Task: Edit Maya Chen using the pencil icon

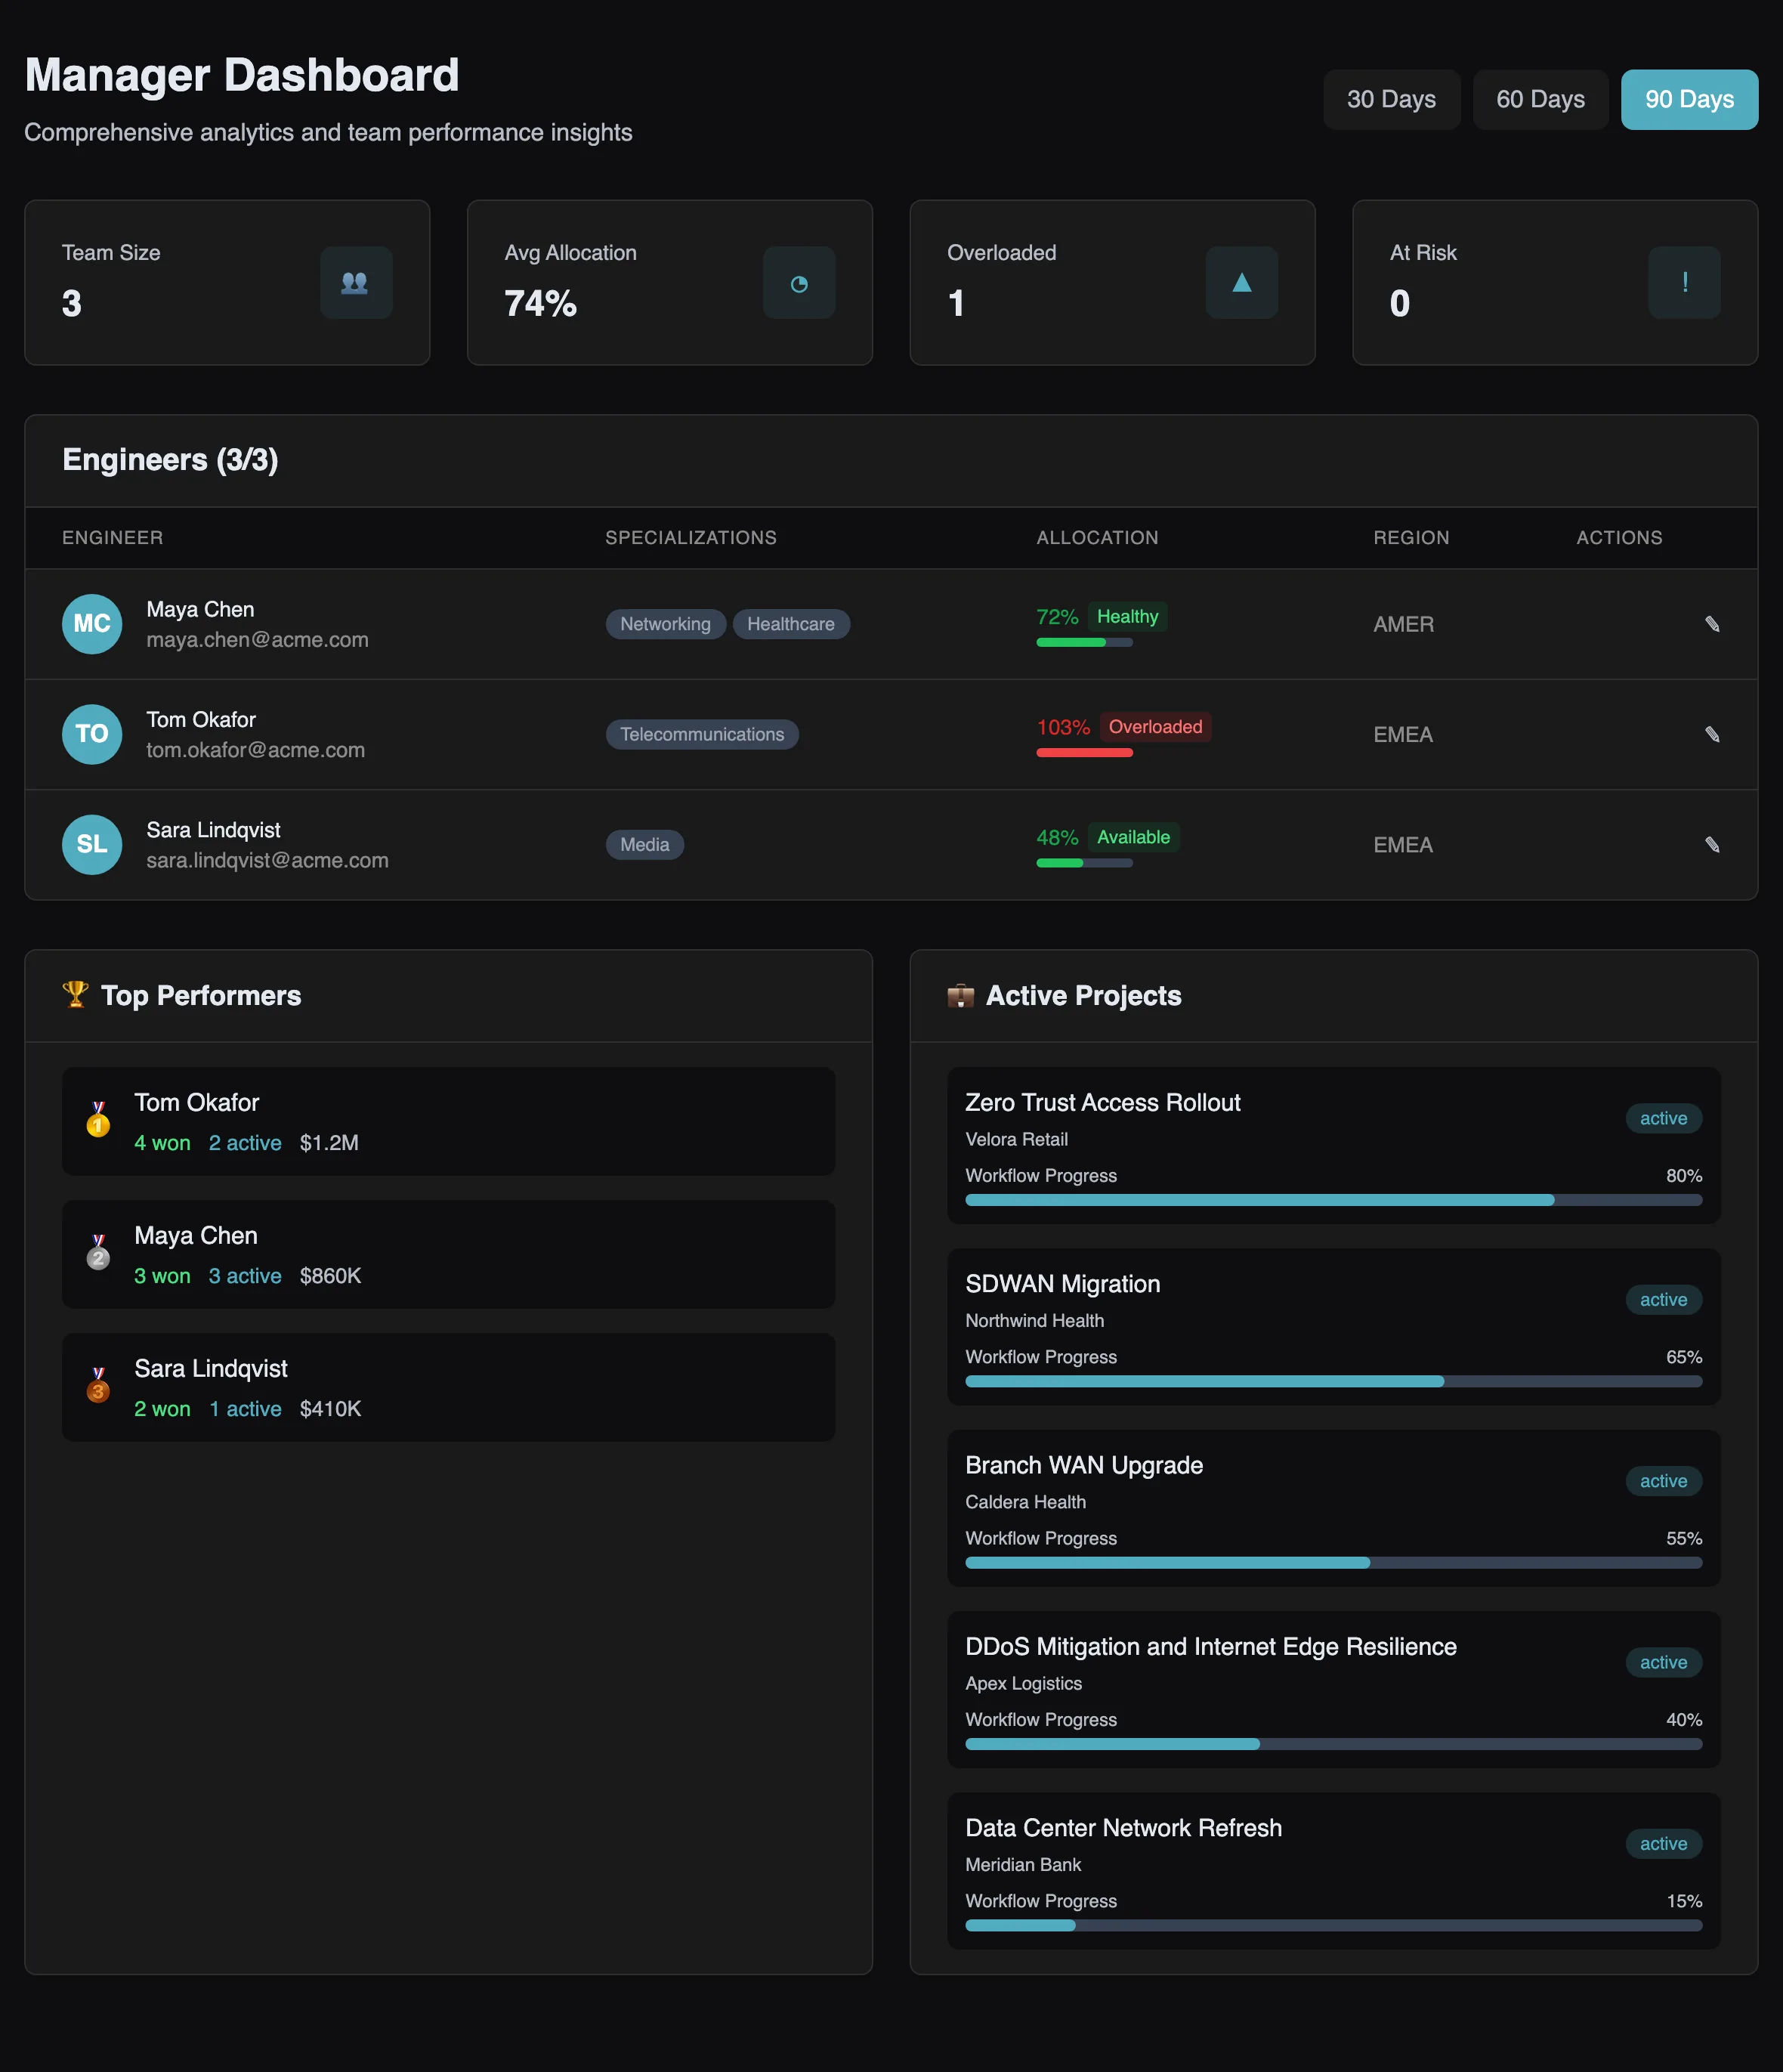Action: point(1712,624)
